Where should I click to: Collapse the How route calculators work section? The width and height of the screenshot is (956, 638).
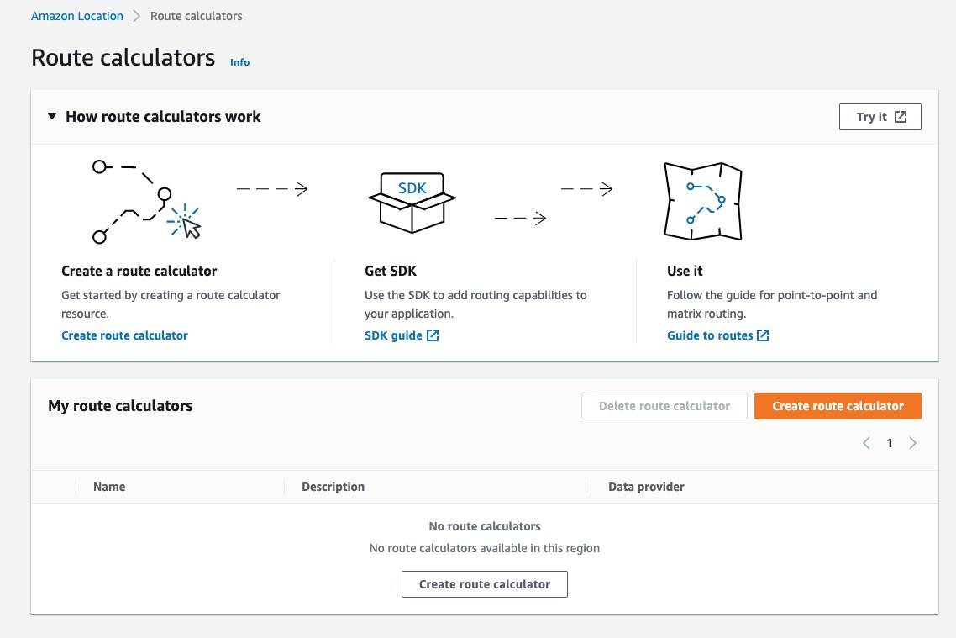(52, 117)
